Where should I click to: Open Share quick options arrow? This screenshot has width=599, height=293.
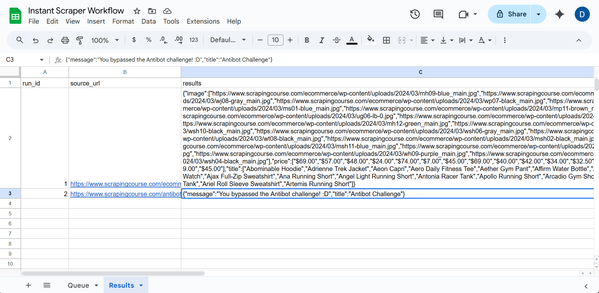(x=538, y=14)
